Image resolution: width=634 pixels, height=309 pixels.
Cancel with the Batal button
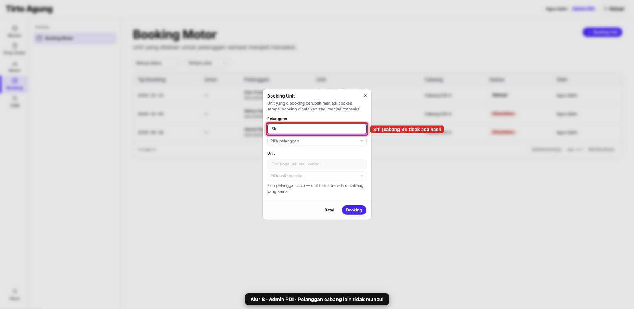pos(329,210)
